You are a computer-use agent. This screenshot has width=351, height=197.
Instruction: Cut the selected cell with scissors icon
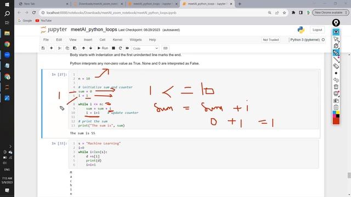[x=60, y=48]
